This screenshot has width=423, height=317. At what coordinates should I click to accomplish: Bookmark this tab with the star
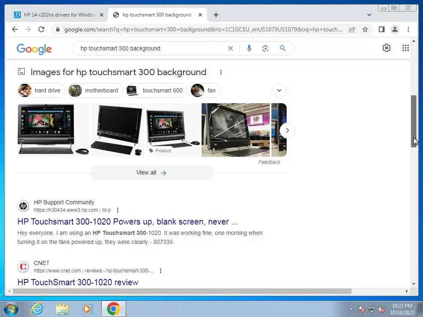365,29
